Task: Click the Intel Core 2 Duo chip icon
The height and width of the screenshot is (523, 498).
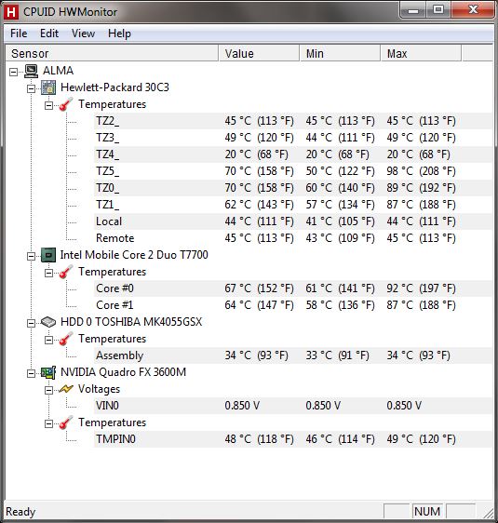Action: coord(48,255)
